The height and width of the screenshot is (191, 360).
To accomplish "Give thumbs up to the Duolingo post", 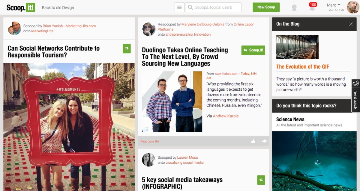I will point(253,141).
